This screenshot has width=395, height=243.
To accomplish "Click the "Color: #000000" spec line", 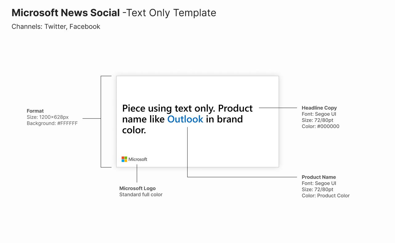I will point(320,126).
